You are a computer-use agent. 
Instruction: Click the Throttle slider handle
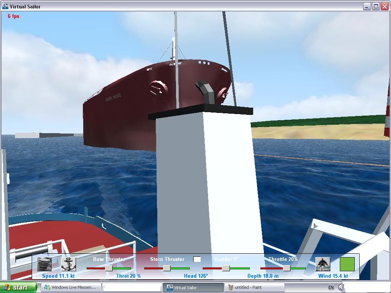(286, 268)
